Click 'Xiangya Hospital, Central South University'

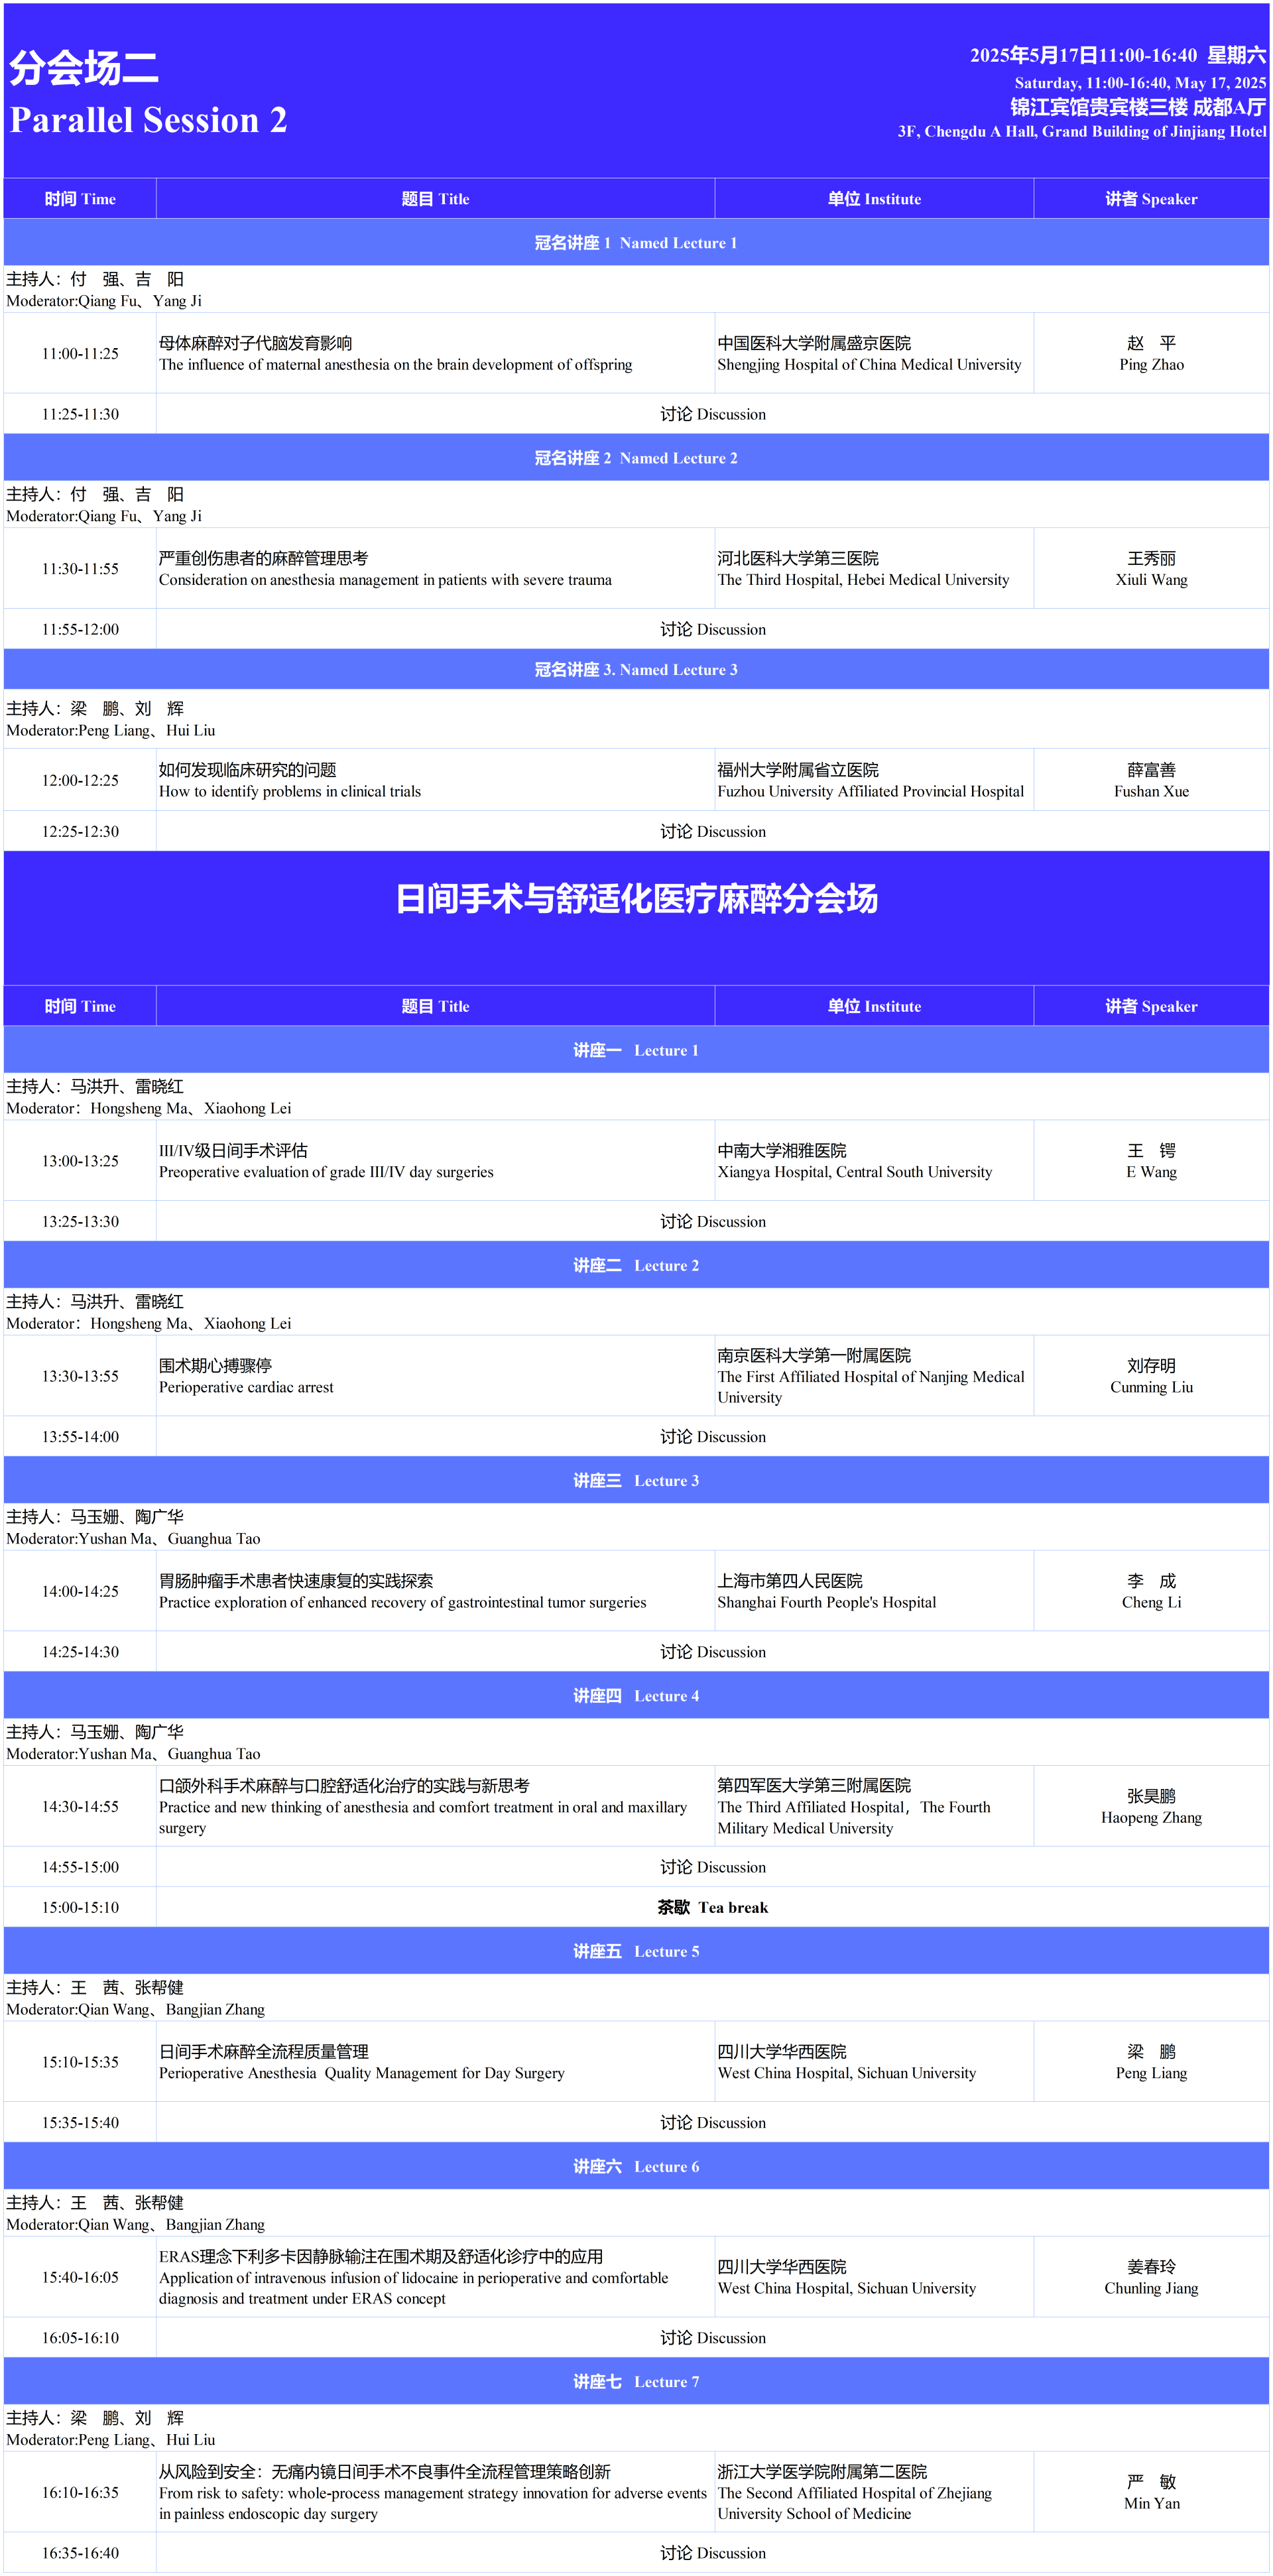854,1172
